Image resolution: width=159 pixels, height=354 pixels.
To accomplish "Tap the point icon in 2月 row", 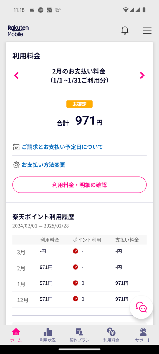I will coord(75,267).
